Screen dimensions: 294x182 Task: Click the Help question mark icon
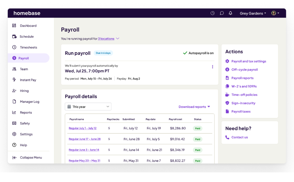14,145
